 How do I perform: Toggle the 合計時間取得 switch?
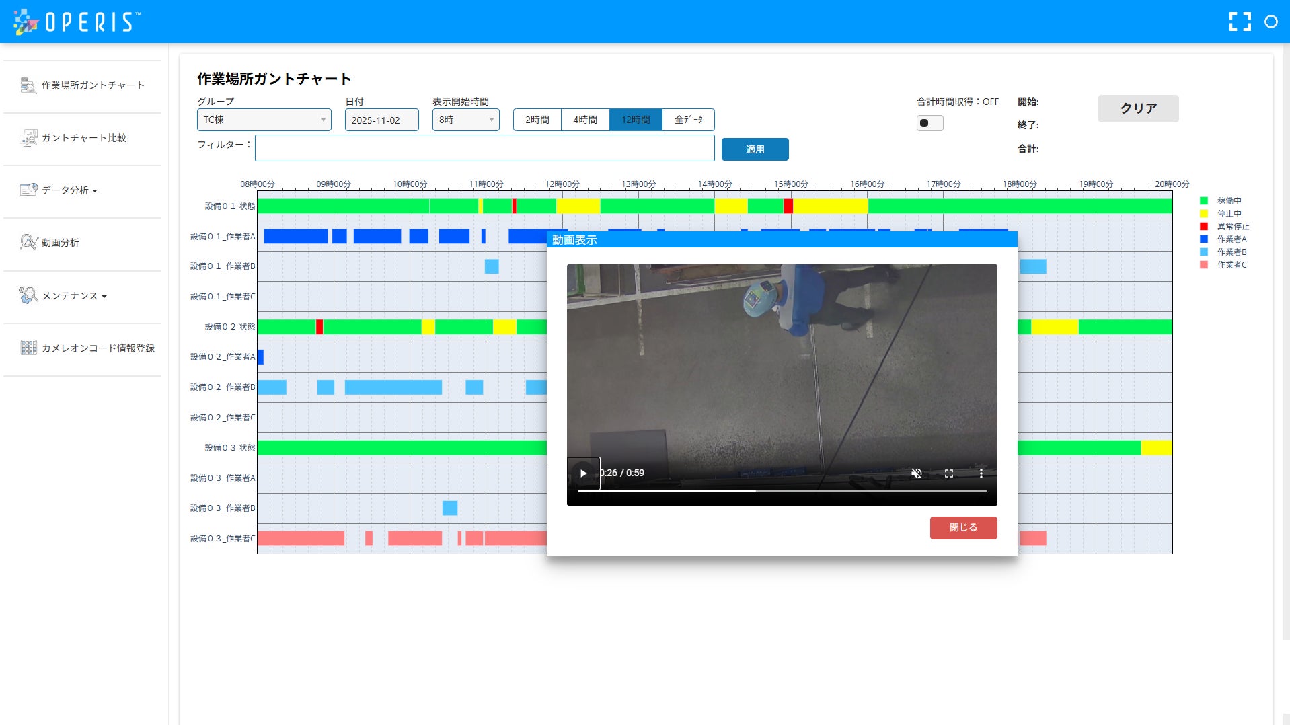click(929, 123)
